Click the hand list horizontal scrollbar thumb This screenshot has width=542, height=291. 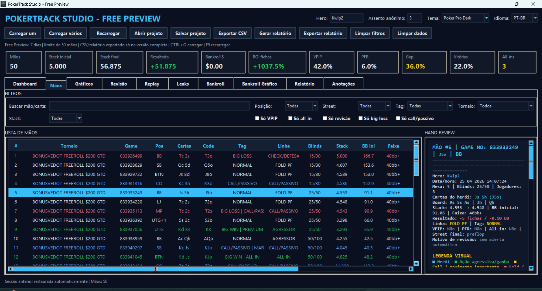coord(156,269)
